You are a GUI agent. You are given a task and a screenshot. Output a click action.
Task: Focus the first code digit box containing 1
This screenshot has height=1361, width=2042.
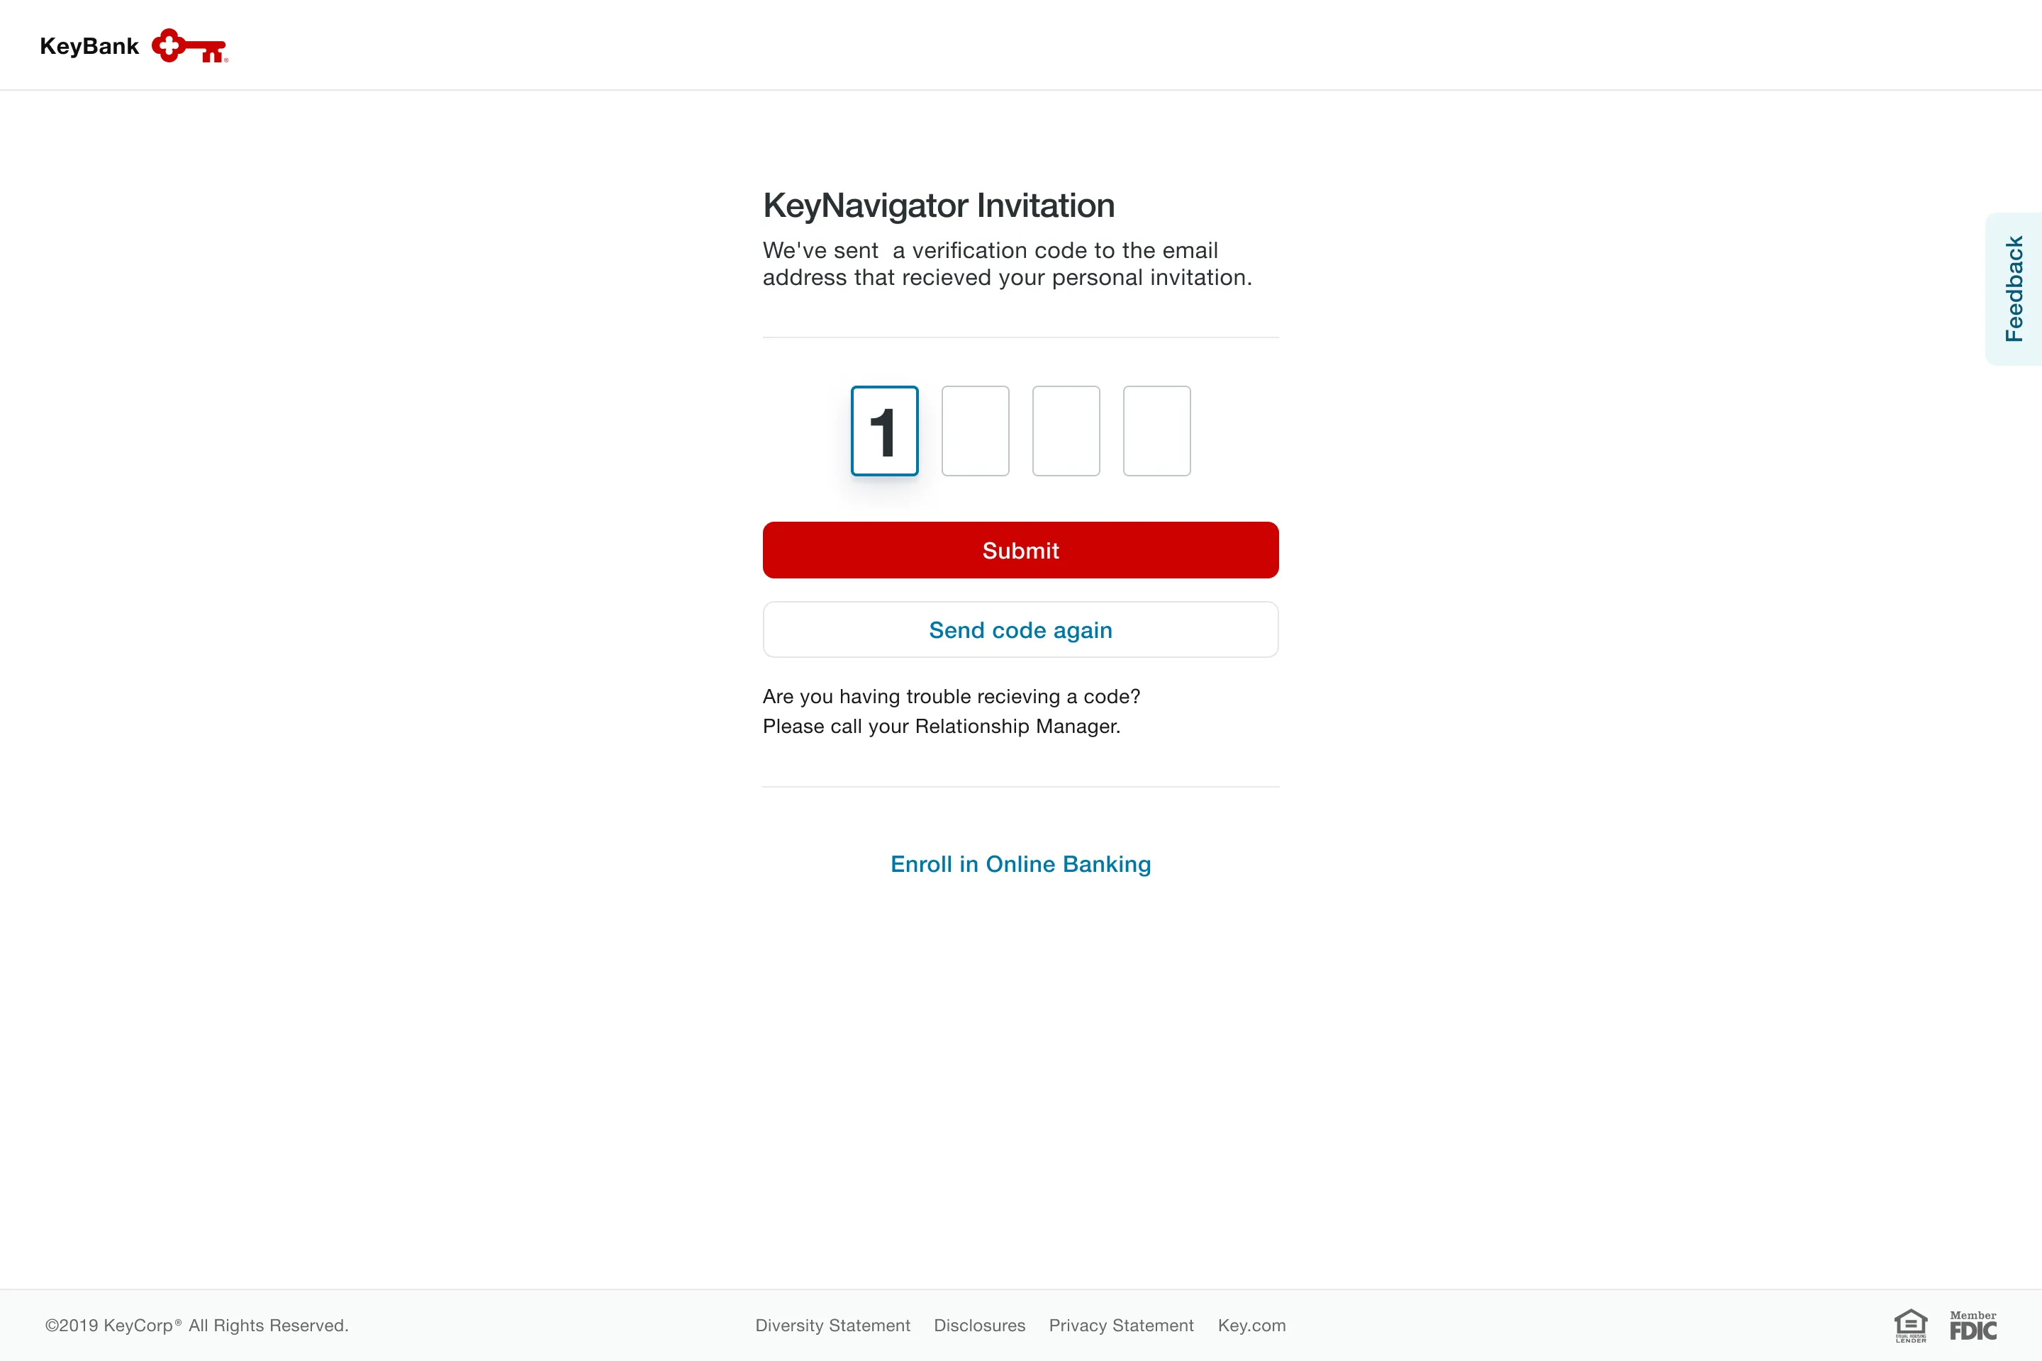[884, 430]
